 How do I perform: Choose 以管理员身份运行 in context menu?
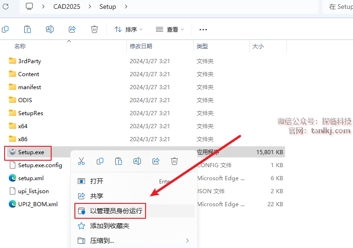pyautogui.click(x=134, y=211)
